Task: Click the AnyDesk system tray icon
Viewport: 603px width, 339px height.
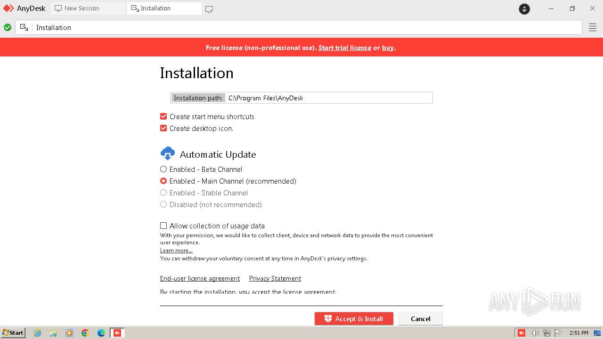Action: (x=522, y=333)
